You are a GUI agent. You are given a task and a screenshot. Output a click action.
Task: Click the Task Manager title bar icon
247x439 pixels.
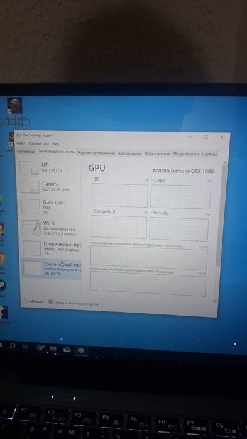pyautogui.click(x=19, y=135)
